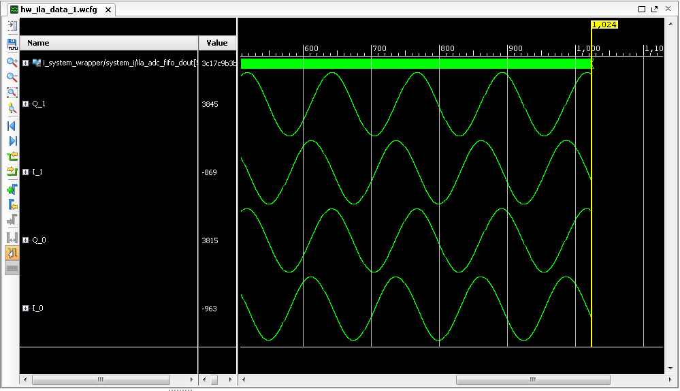Select the value -963
This screenshot has width=680, height=391.
209,309
